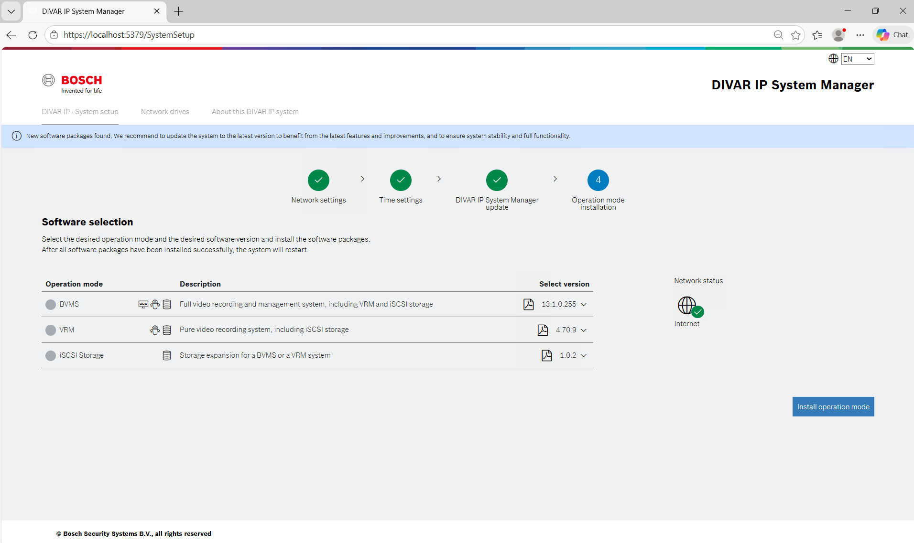The height and width of the screenshot is (543, 914).
Task: Click the Bosch Invented for life logo
Action: click(72, 83)
